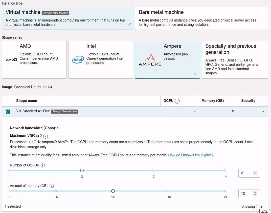271x213 pixels.
Task: Click into the memory amount input field
Action: click(246, 194)
